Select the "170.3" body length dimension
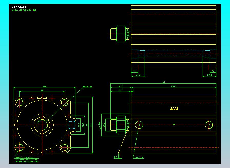This screenshot has width=230, height=168. point(174,86)
